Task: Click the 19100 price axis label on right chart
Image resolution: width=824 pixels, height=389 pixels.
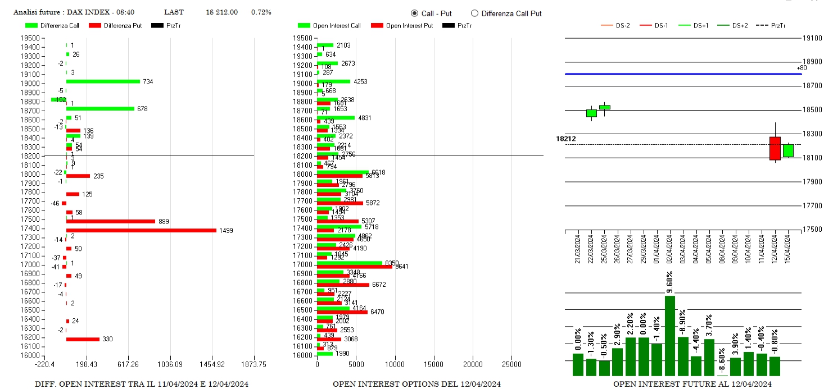Action: click(x=812, y=38)
